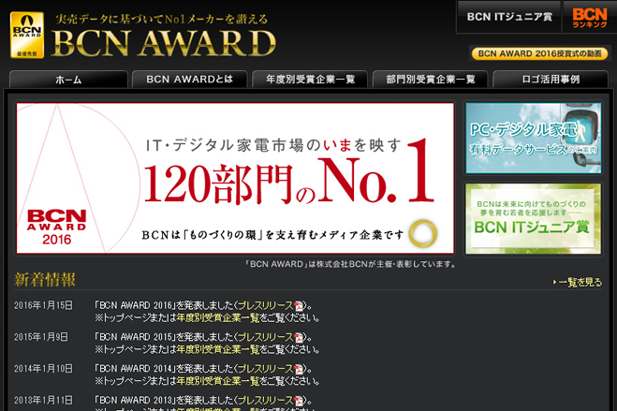Click the 2015年1月9日 date entry
Screen dimensions: 617x411
(41, 337)
